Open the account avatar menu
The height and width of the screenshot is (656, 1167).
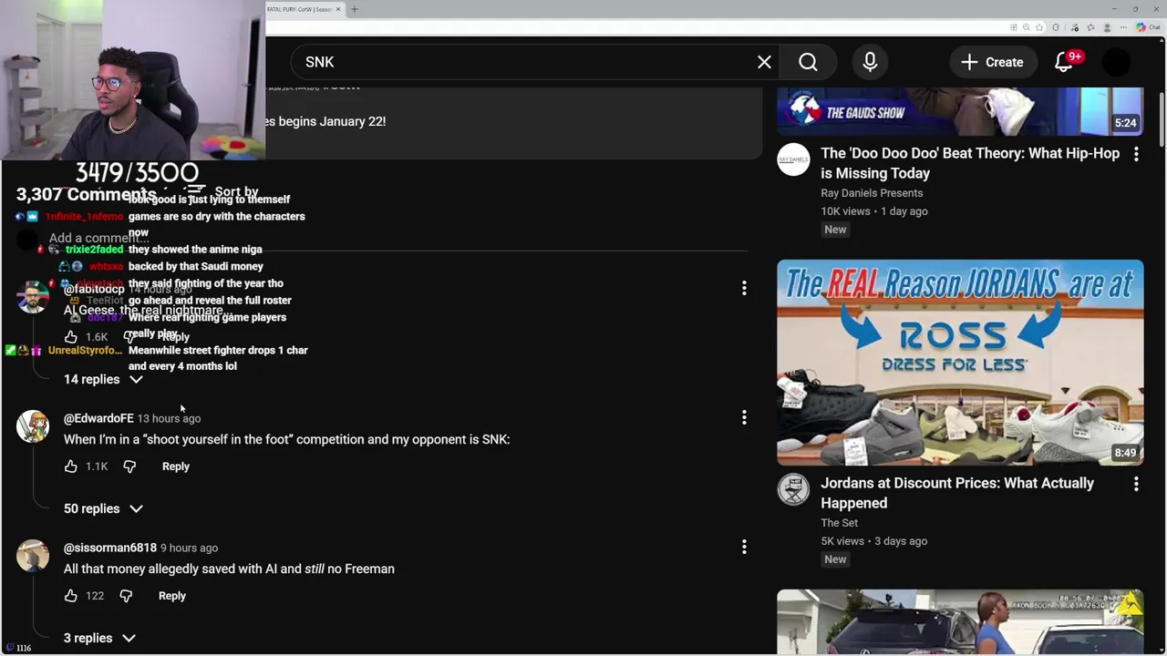coord(1116,62)
